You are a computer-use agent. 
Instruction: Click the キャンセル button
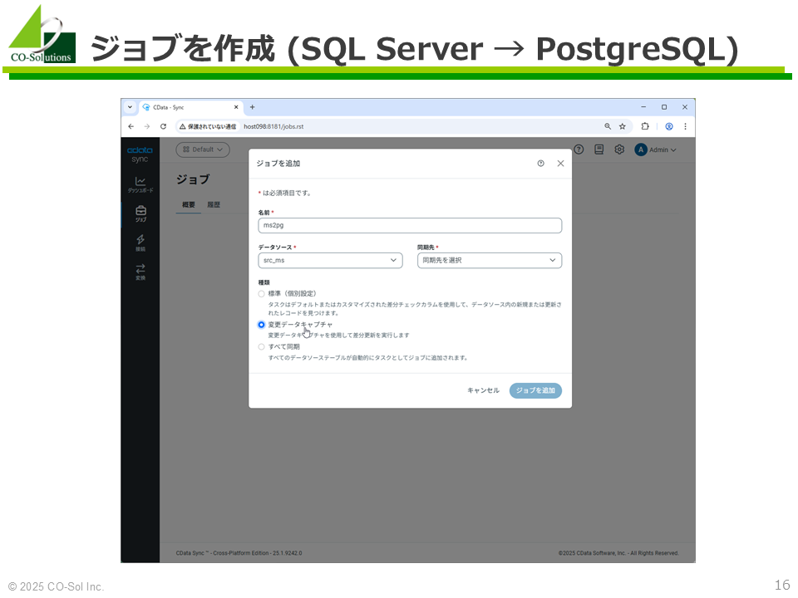(483, 390)
